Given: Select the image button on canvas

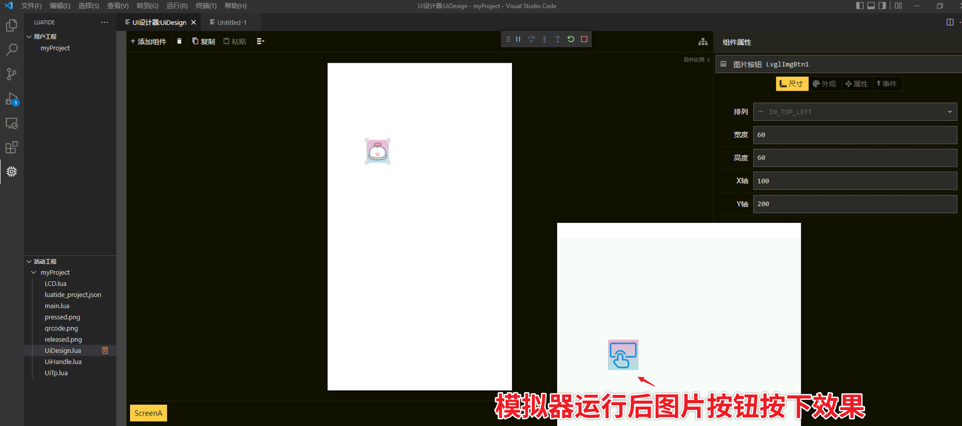Looking at the screenshot, I should tap(377, 151).
